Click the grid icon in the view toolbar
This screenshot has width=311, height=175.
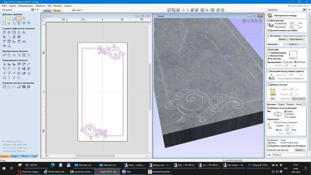[x=178, y=10]
